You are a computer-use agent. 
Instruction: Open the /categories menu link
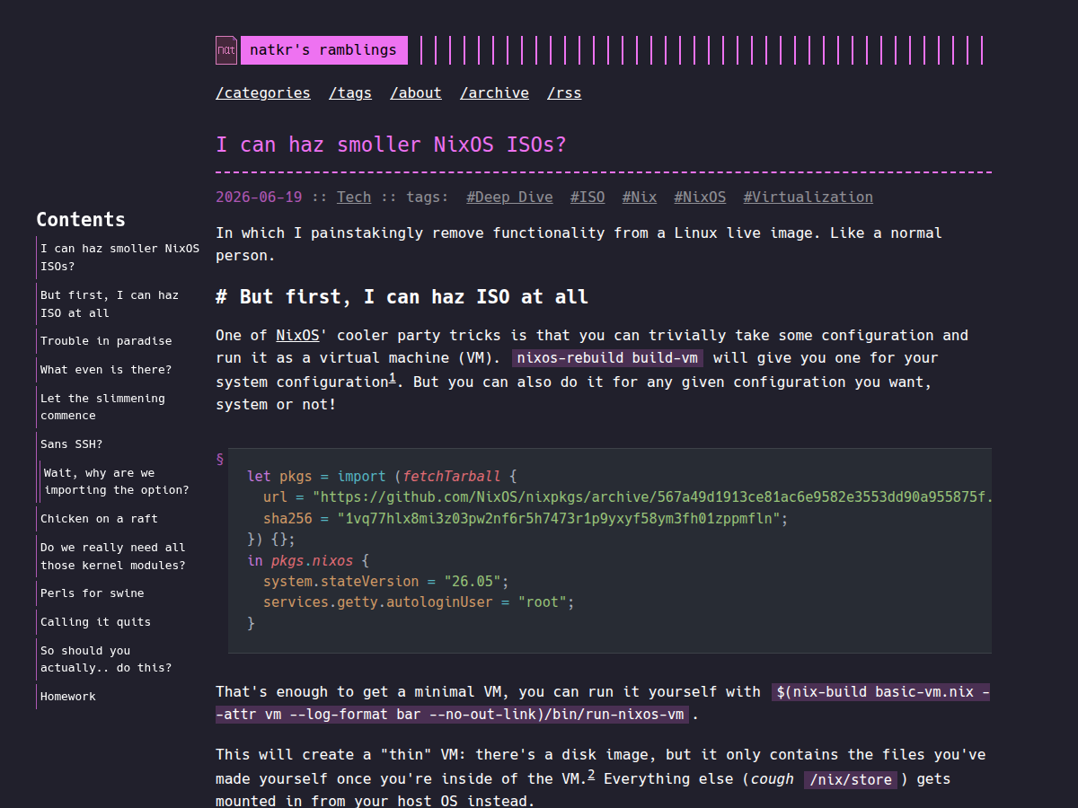pyautogui.click(x=263, y=93)
